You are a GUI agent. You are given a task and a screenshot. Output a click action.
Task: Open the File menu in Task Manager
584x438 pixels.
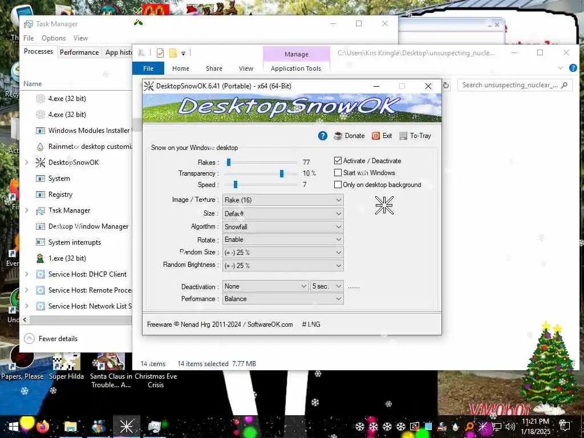(29, 38)
